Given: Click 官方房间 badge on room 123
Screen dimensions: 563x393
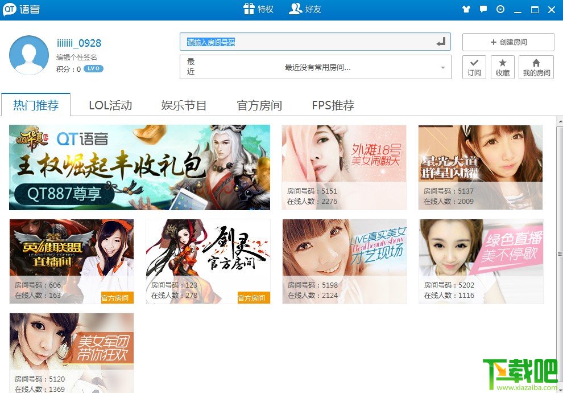Looking at the screenshot, I should click(254, 298).
